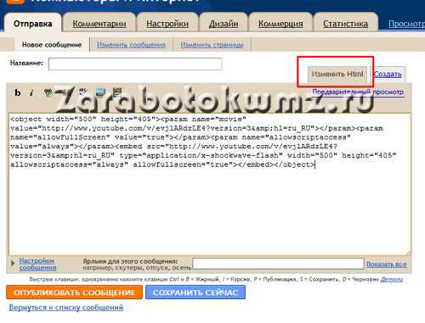Switch to the Создать compose mode
425x323 pixels.
pyautogui.click(x=388, y=75)
